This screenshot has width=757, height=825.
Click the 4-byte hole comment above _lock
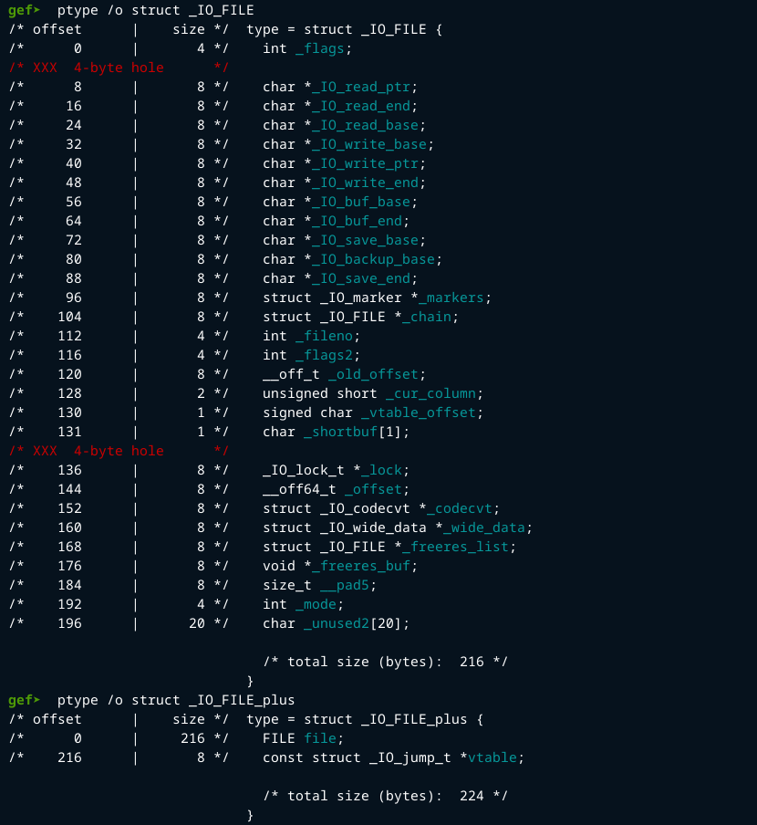pyautogui.click(x=119, y=451)
